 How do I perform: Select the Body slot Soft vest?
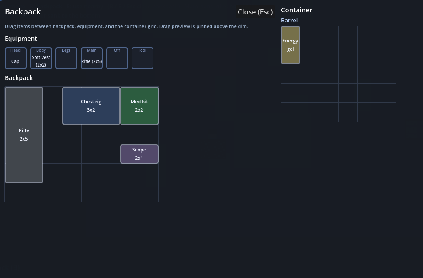tap(41, 58)
